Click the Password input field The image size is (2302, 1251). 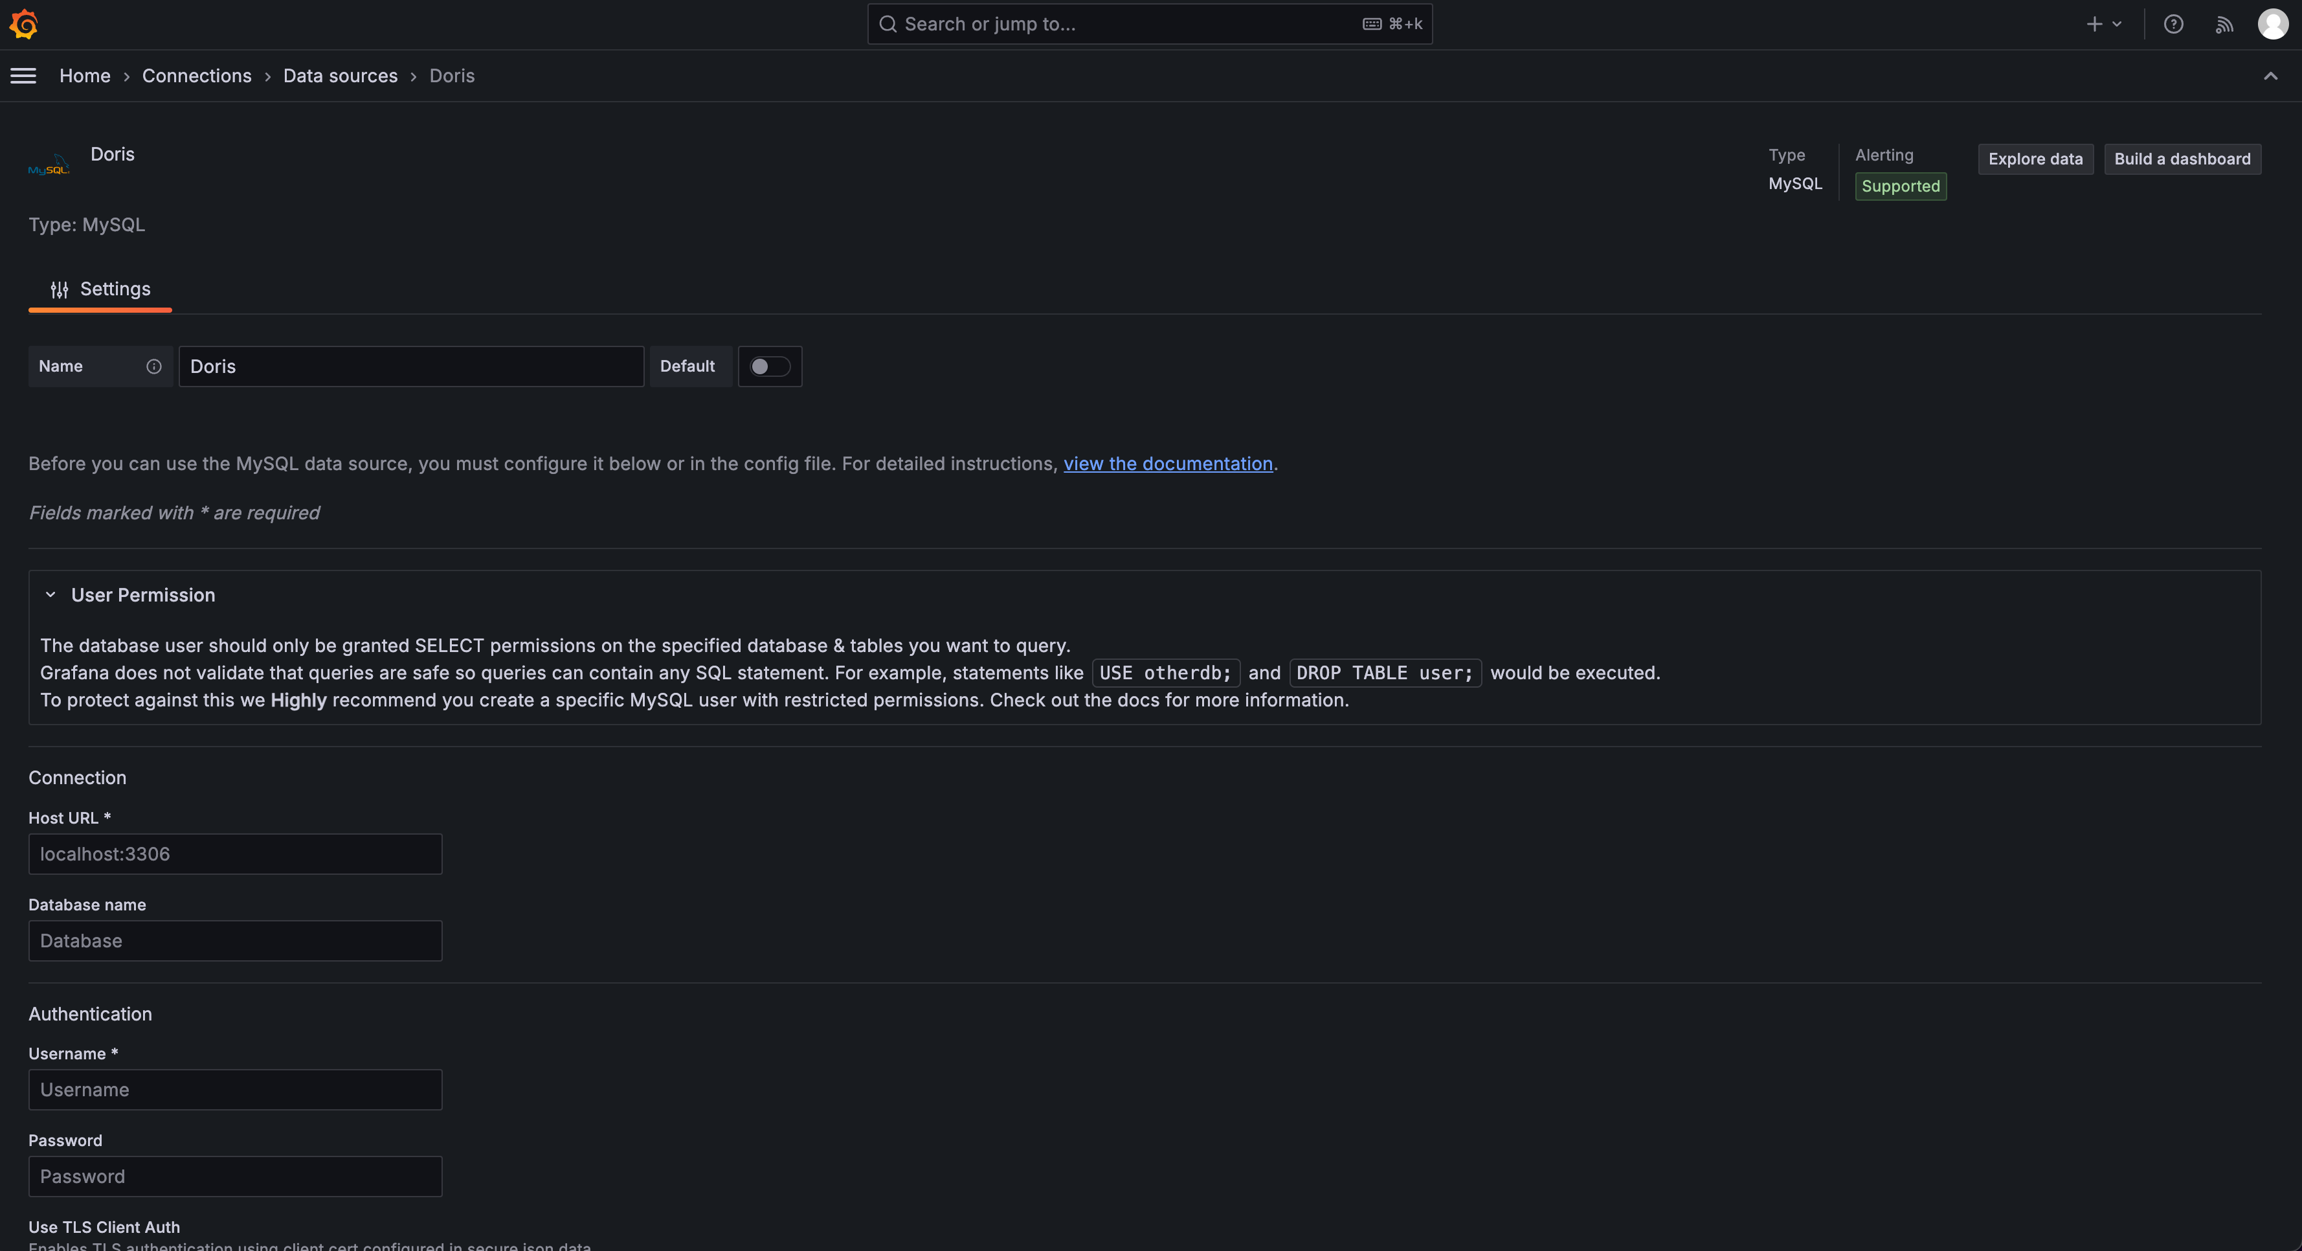(235, 1177)
